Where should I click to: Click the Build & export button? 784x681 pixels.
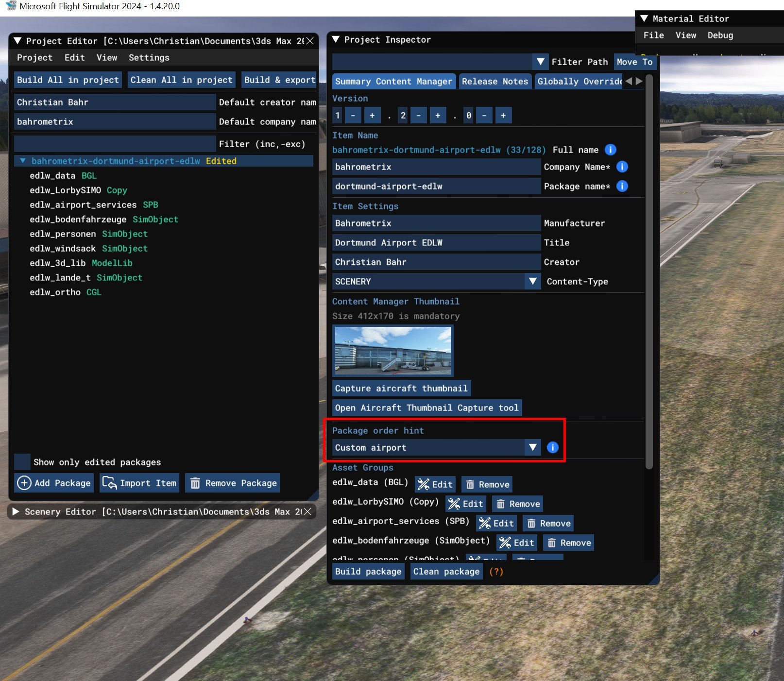[279, 80]
